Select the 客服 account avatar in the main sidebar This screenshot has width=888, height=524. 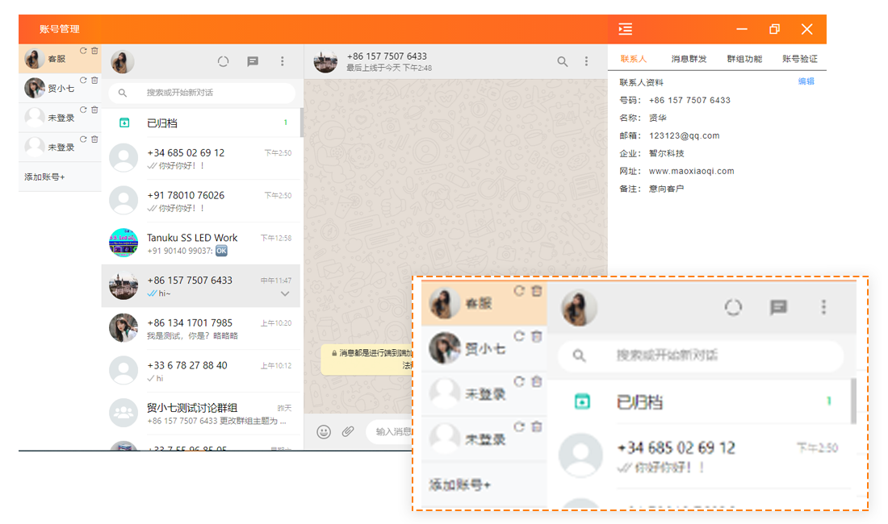tap(35, 58)
